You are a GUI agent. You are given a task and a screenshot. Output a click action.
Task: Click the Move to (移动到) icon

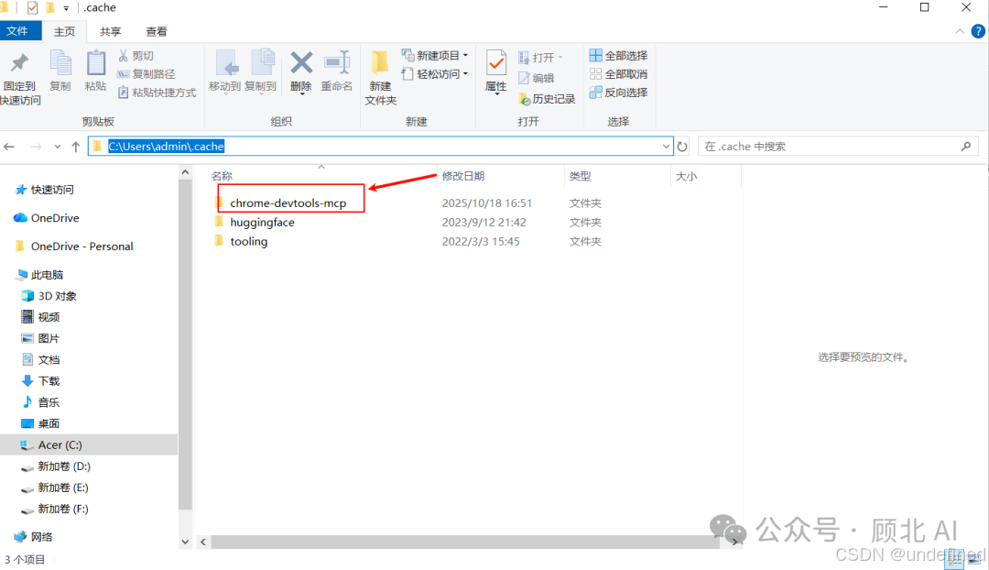(x=226, y=63)
